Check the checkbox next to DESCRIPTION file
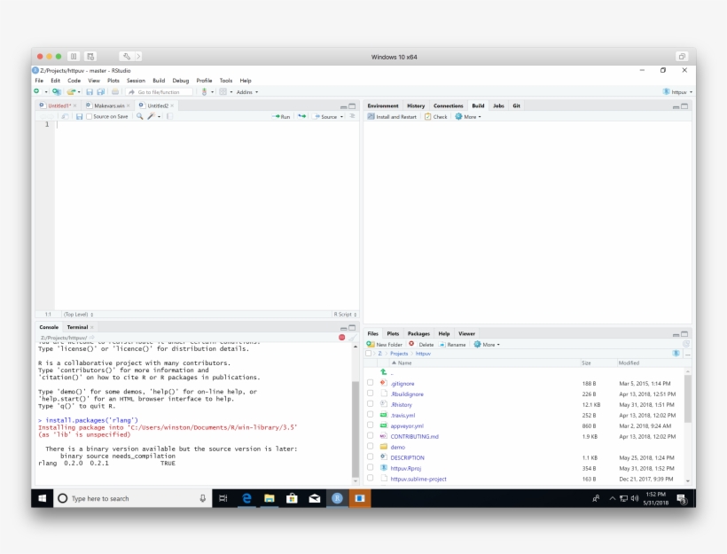Screen dimensions: 727x554 [x=370, y=456]
